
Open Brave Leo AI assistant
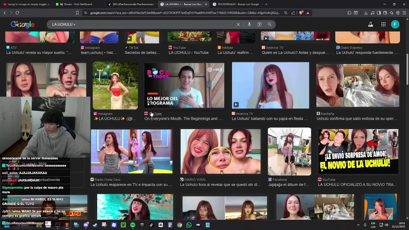391,13
